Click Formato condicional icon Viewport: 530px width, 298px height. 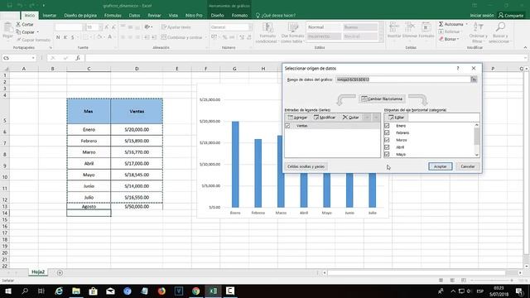click(x=267, y=27)
